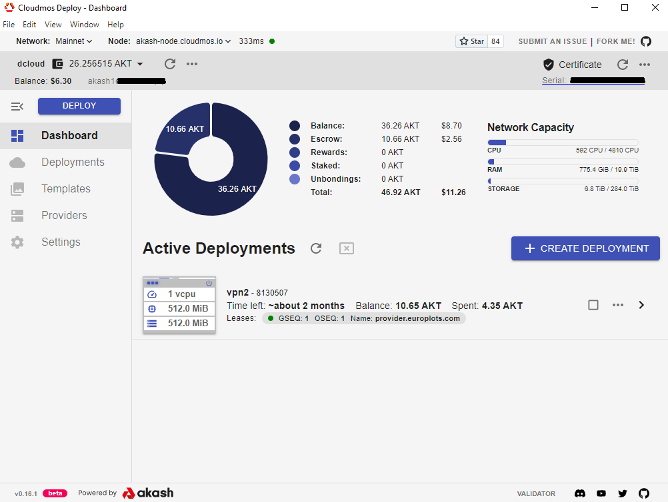The image size is (668, 502).
Task: Click the wallet icon beside dcloud
Action: pos(57,64)
